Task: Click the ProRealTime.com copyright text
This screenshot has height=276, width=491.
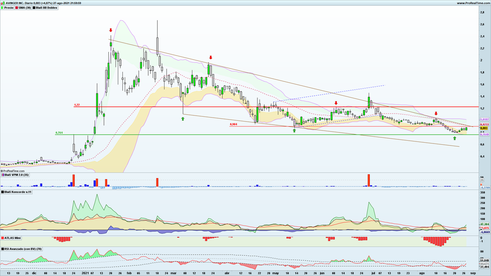Action: pos(12,171)
